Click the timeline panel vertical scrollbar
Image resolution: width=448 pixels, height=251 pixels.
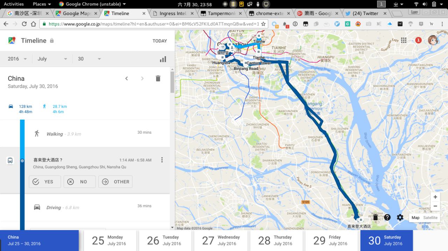click(x=172, y=82)
